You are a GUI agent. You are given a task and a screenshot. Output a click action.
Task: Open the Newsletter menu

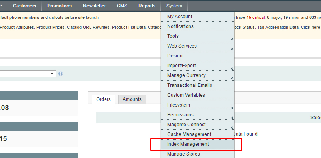(94, 6)
